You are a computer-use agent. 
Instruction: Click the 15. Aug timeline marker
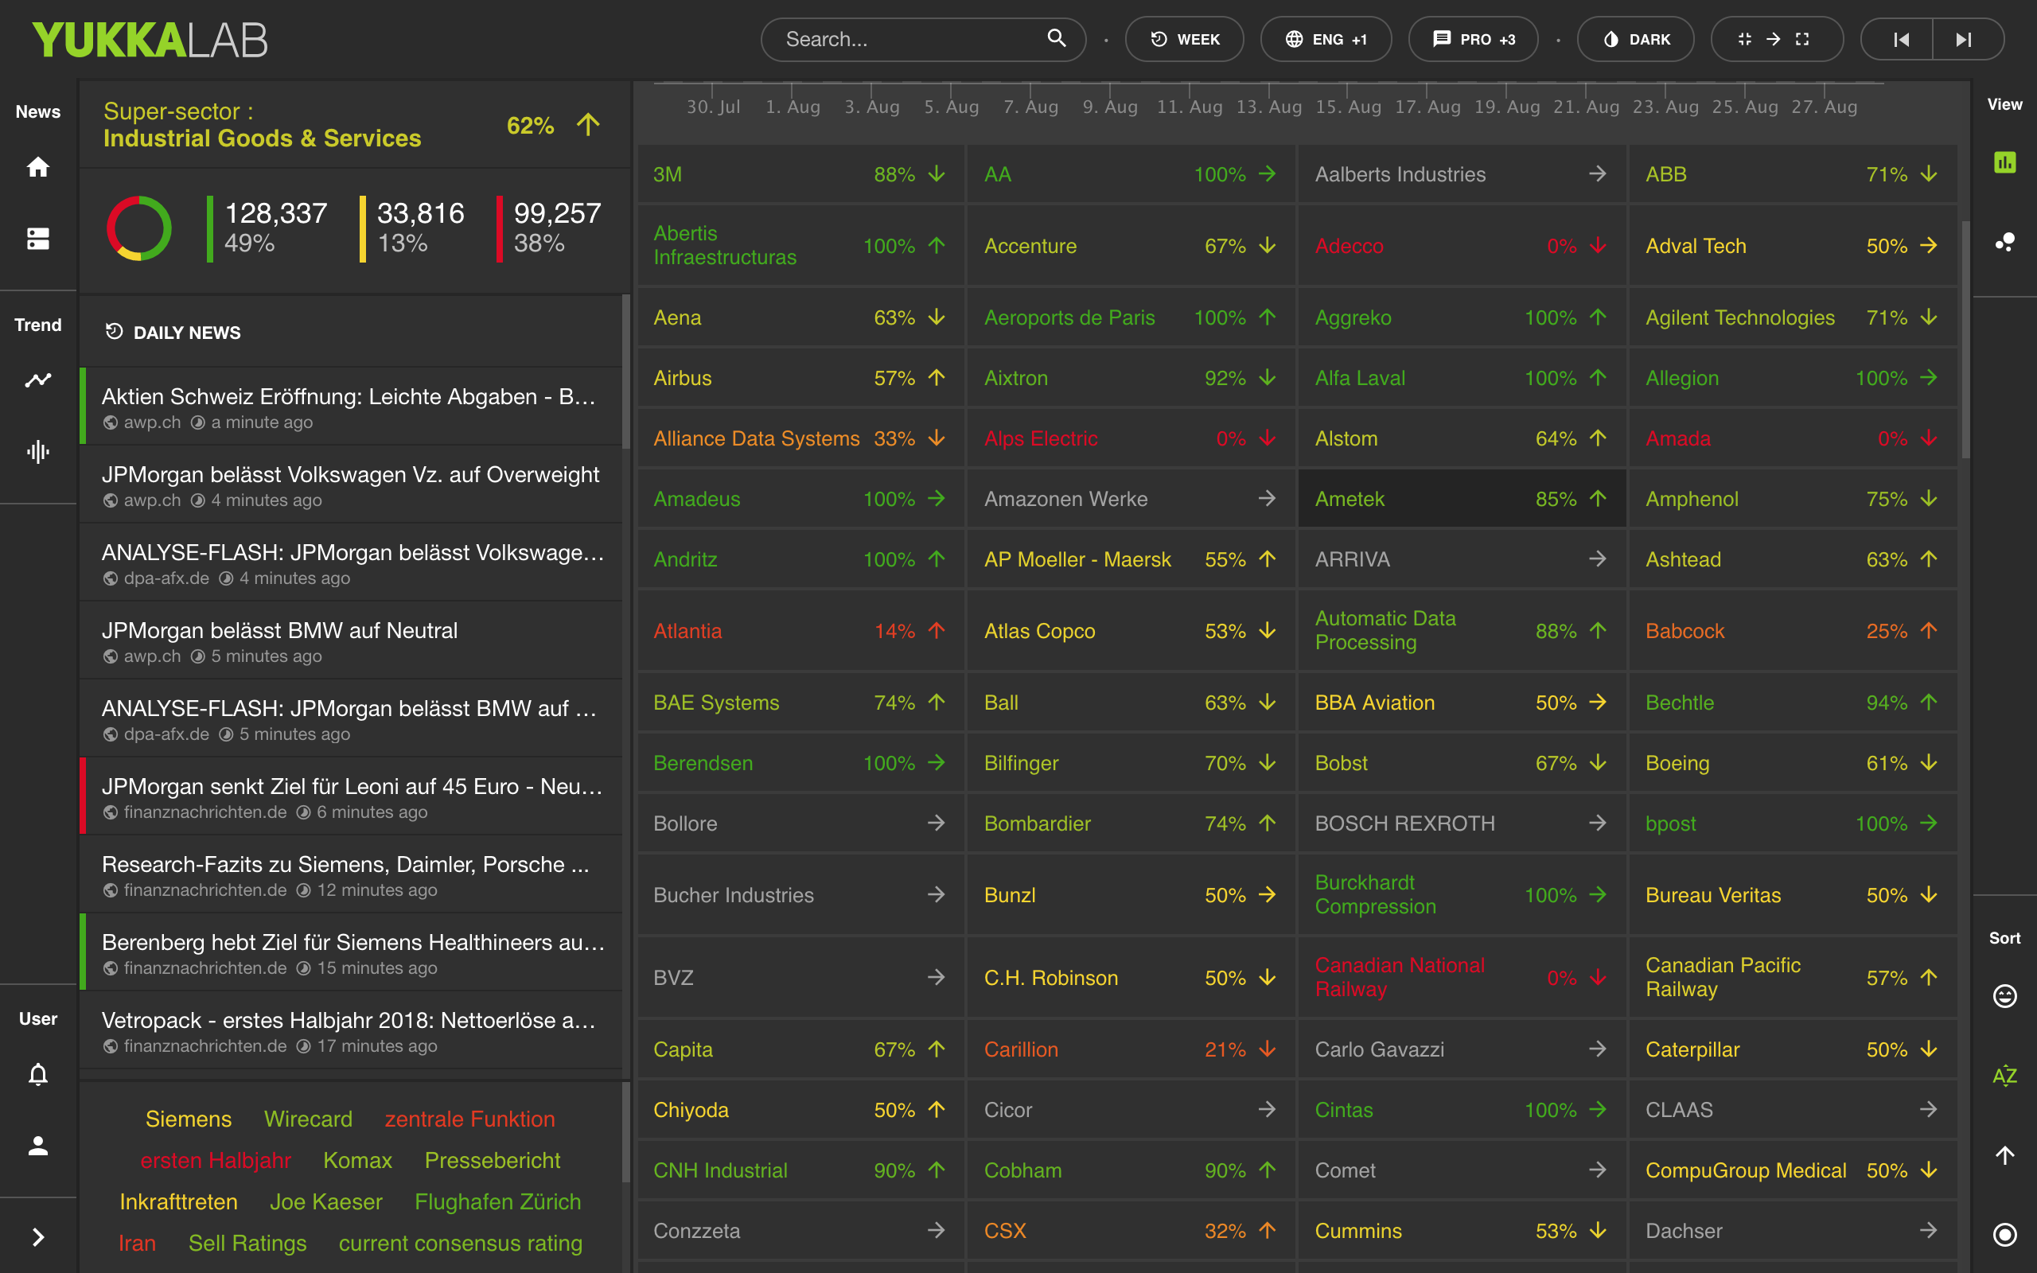click(x=1348, y=107)
